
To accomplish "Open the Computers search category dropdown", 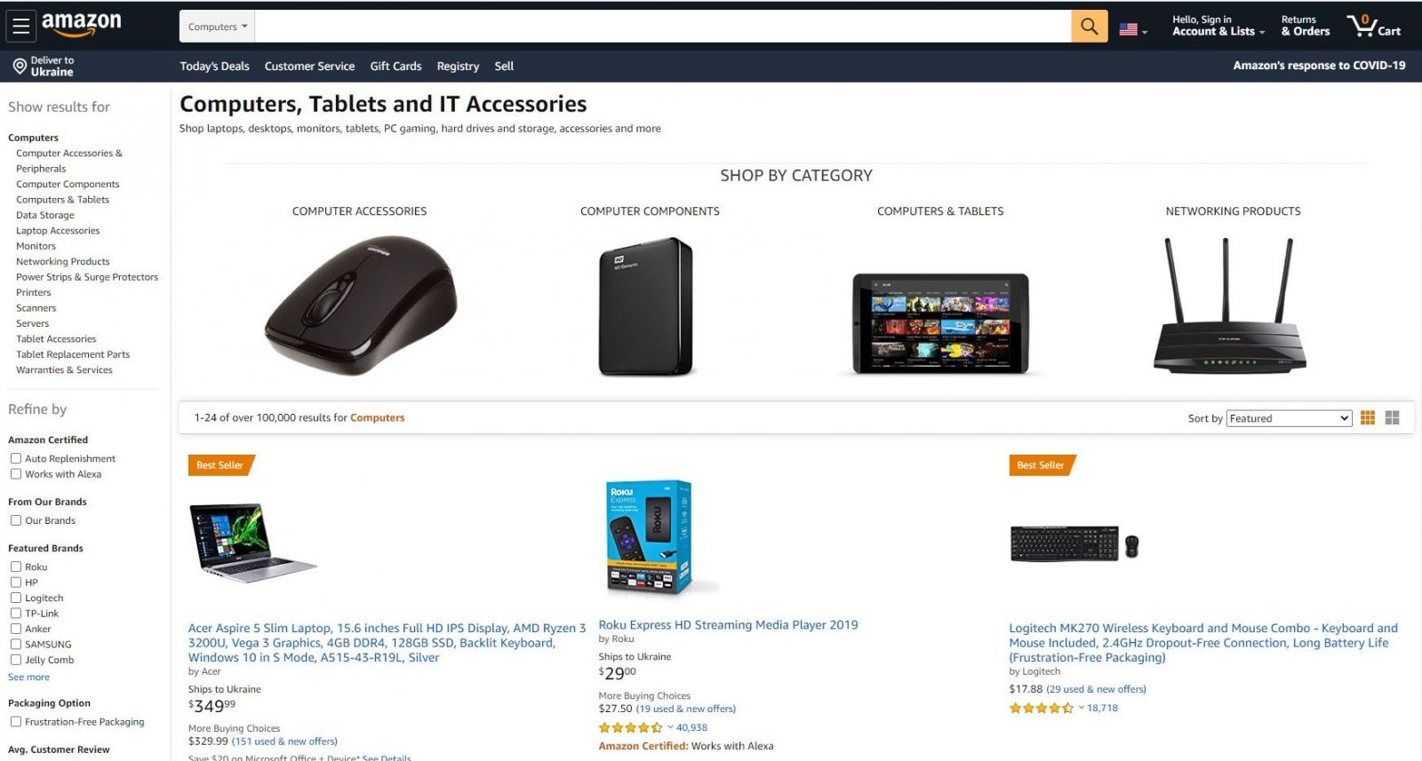I will coord(218,27).
